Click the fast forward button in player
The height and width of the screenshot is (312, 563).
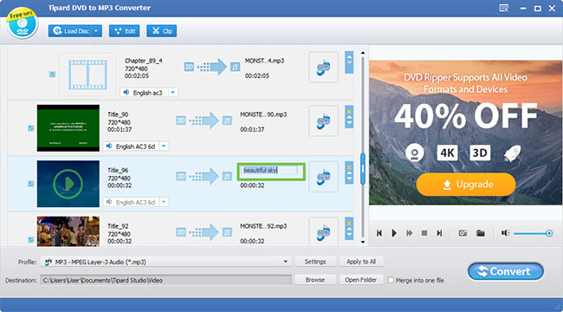410,233
